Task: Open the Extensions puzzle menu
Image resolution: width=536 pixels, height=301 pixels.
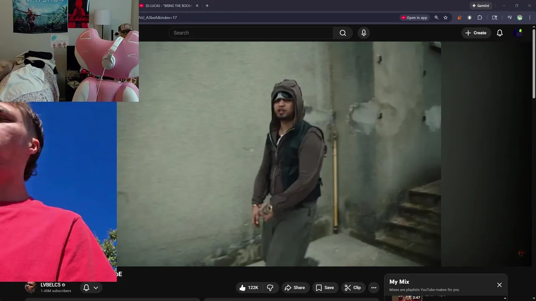Action: coord(480,18)
